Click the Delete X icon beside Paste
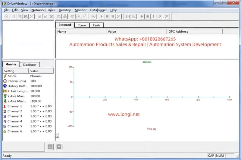This screenshot has height=160, width=241. point(32,17)
